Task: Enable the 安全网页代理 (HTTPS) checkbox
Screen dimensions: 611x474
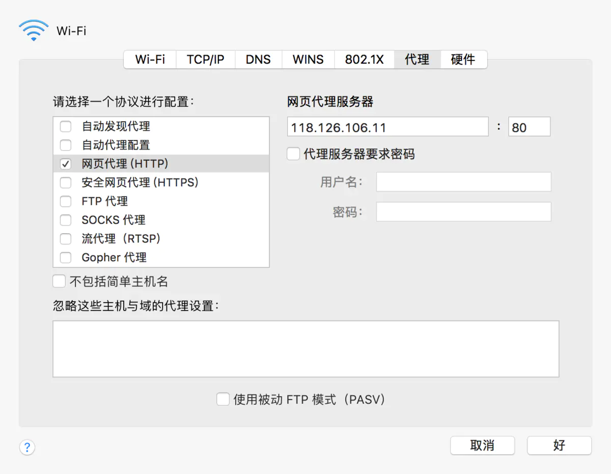Action: (x=66, y=182)
